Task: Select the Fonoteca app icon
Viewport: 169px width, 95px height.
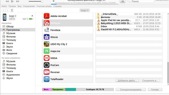Action: [46, 30]
